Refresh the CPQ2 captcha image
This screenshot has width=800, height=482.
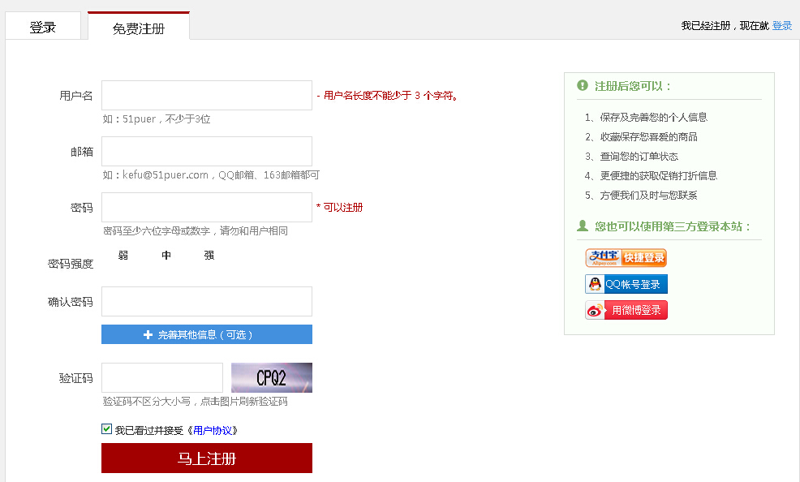272,377
